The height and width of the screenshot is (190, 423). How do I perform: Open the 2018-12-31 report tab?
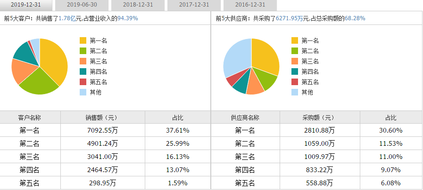pyautogui.click(x=138, y=5)
